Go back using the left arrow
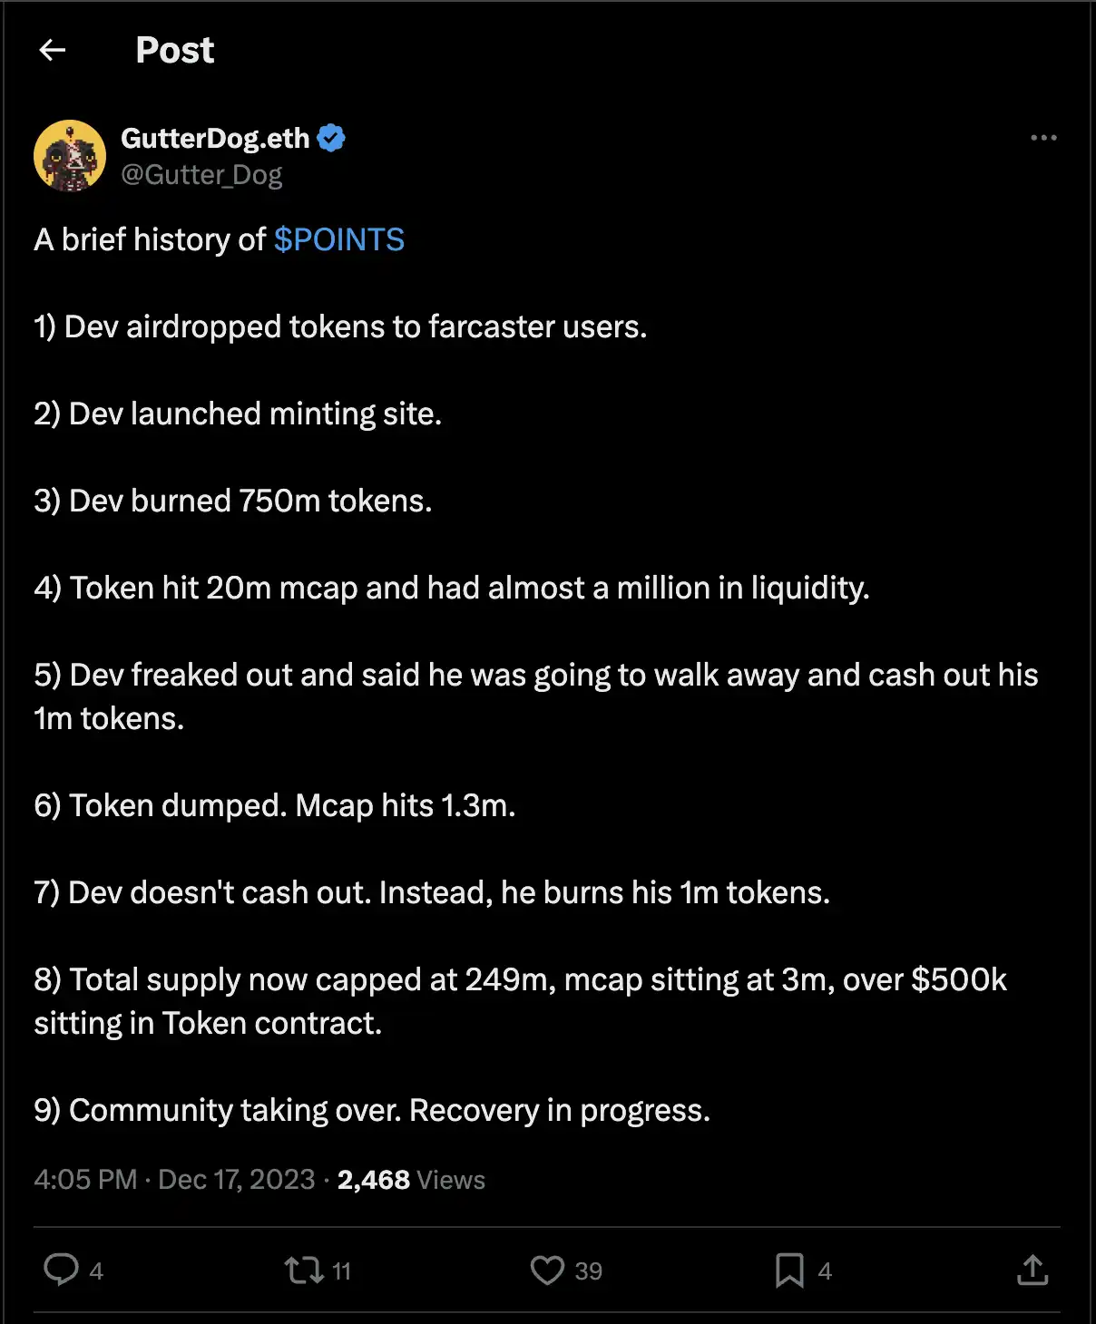The height and width of the screenshot is (1324, 1096). pos(53,50)
